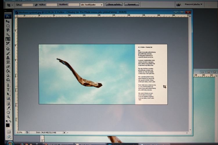Click the poem text panel in the image
218x145 pixels.
pos(151,74)
